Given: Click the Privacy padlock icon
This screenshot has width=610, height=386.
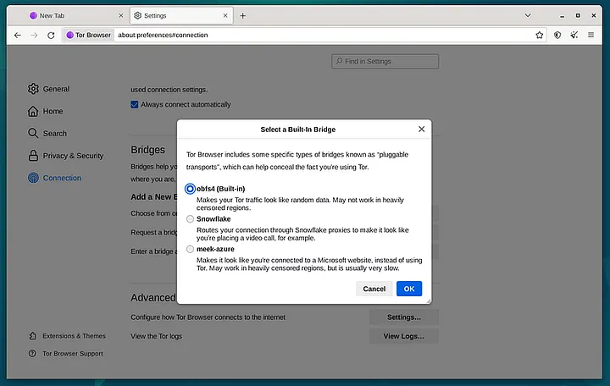Looking at the screenshot, I should pos(33,156).
